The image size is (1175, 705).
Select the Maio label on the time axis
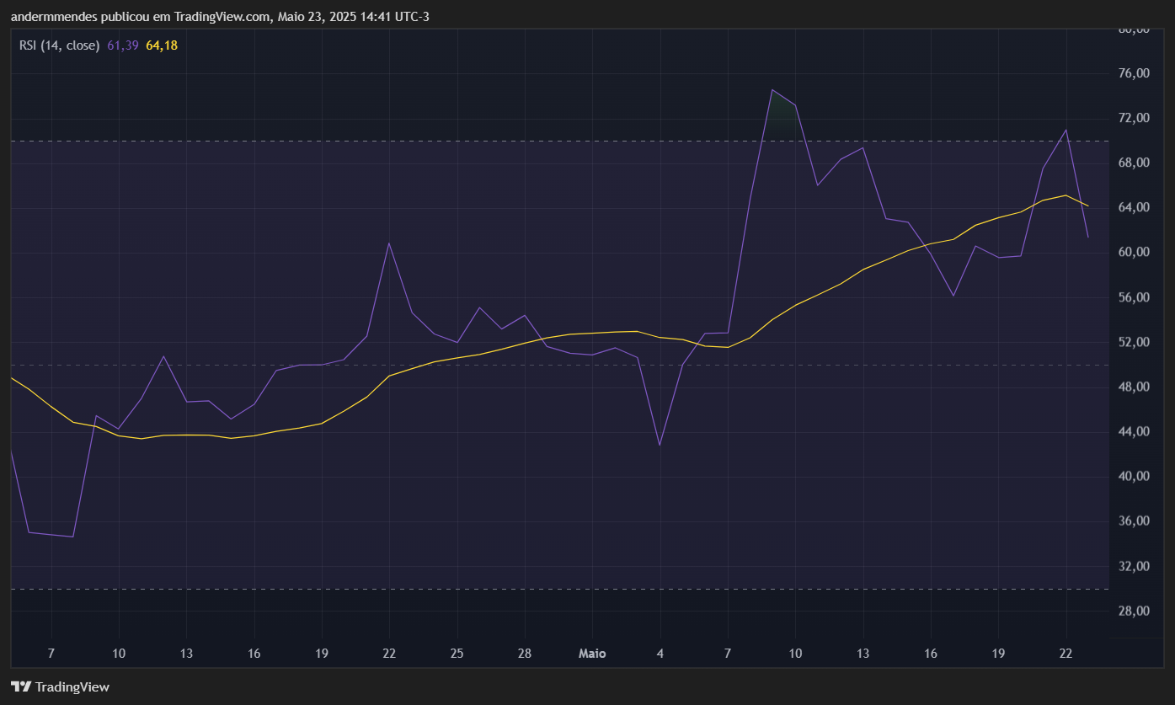(x=592, y=654)
